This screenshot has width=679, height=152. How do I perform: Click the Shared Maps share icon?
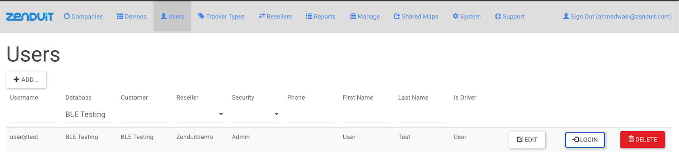(397, 16)
